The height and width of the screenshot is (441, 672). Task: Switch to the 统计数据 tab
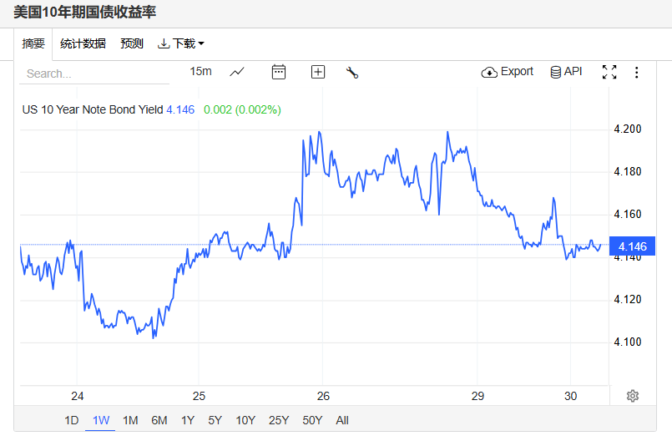pyautogui.click(x=83, y=43)
